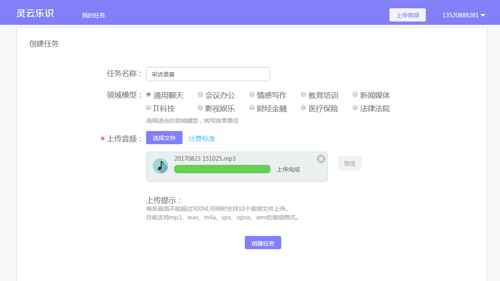
Task: Select the 医疗保险 domain model
Action: pyautogui.click(x=304, y=108)
